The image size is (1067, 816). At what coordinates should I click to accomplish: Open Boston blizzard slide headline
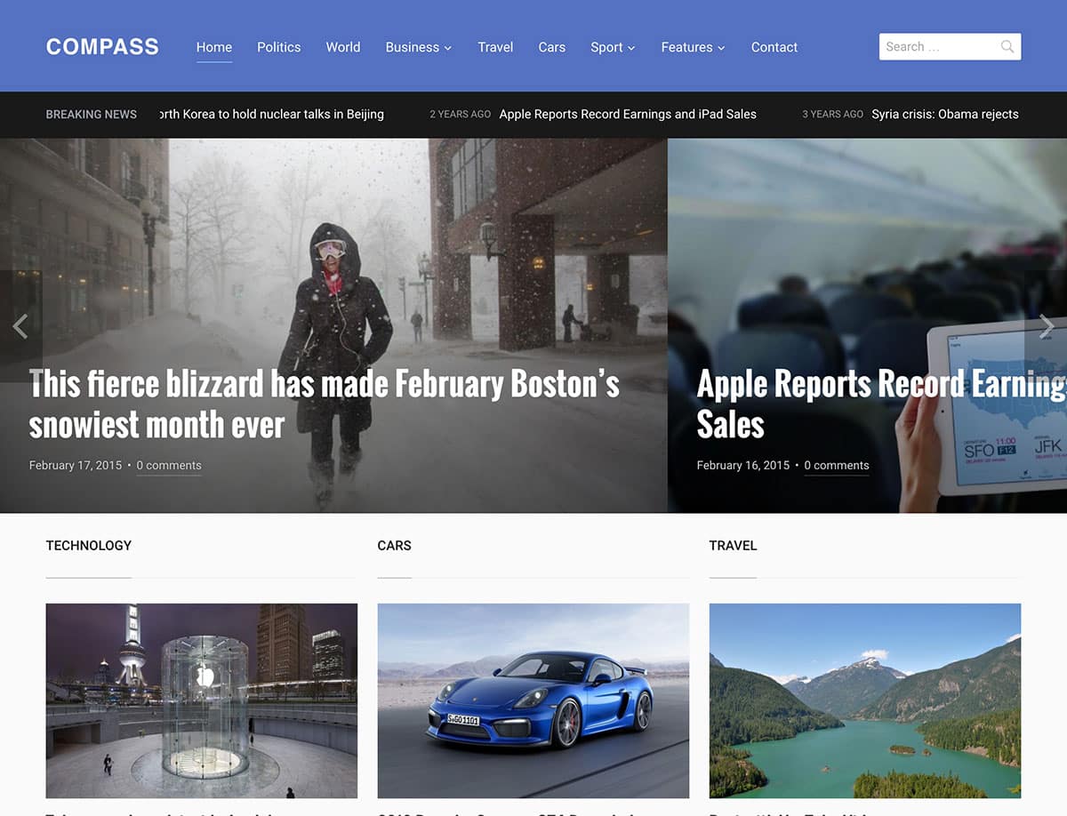[325, 404]
